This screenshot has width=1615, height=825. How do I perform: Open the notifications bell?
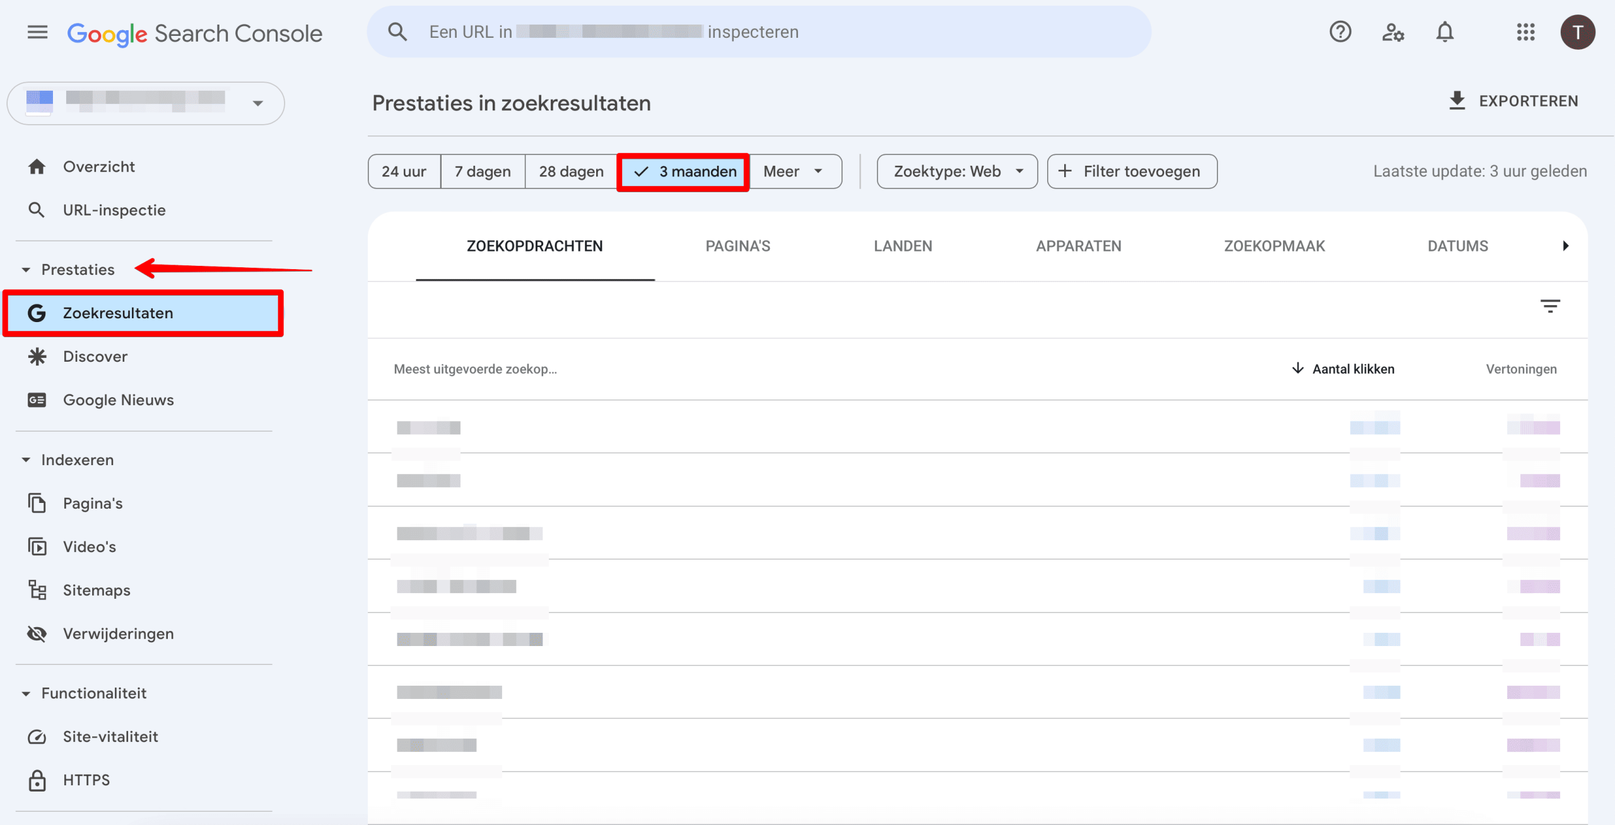coord(1445,32)
